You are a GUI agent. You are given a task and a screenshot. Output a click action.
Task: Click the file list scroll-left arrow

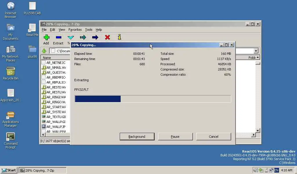pos(43,135)
